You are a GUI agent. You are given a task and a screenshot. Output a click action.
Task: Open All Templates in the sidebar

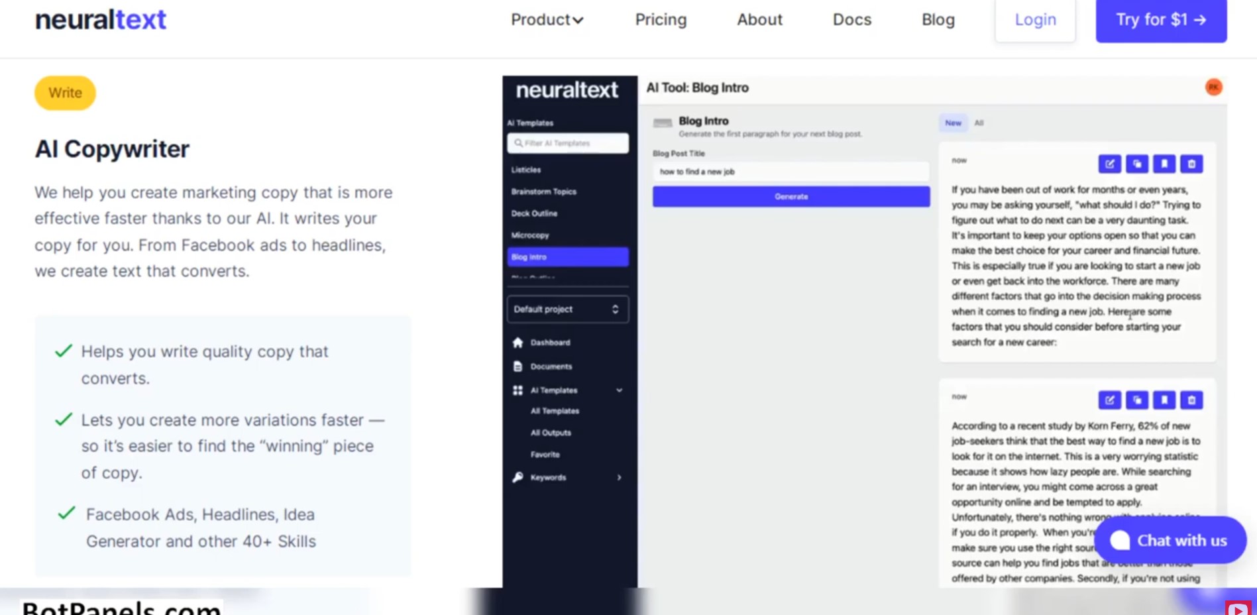tap(555, 412)
